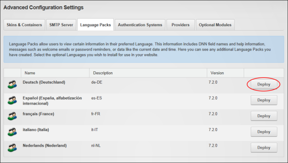Screen dimensions: 288x163
Task: Deploy the français (France) language pack
Action: tap(264, 116)
